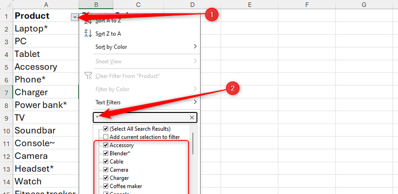Select column header E
This screenshot has height=194, width=398.
coord(249,4)
